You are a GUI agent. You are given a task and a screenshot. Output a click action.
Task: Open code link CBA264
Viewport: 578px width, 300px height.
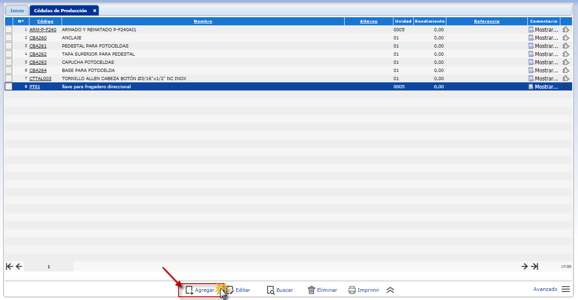38,70
